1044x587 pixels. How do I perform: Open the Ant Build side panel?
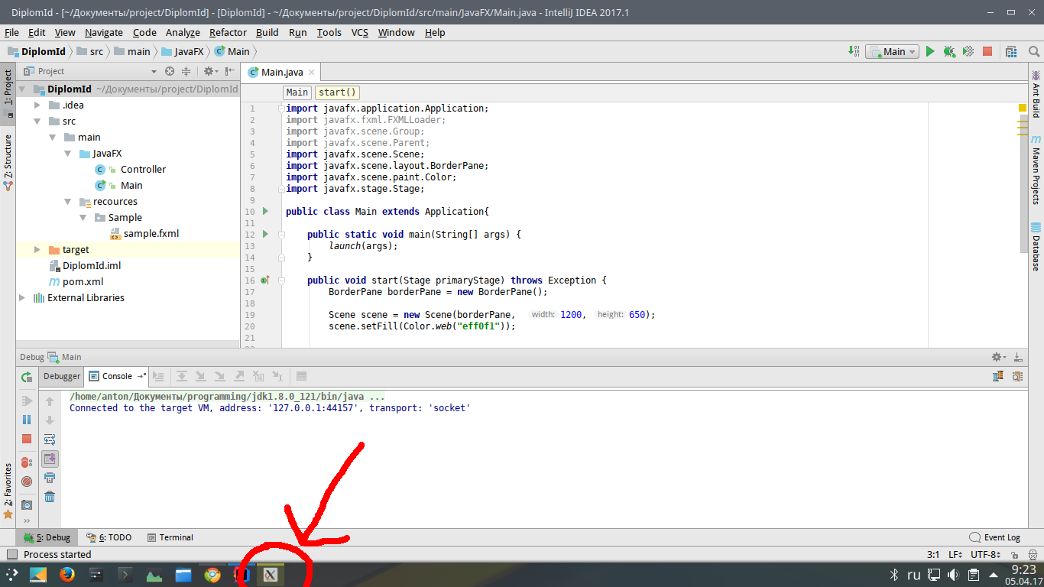(x=1036, y=95)
